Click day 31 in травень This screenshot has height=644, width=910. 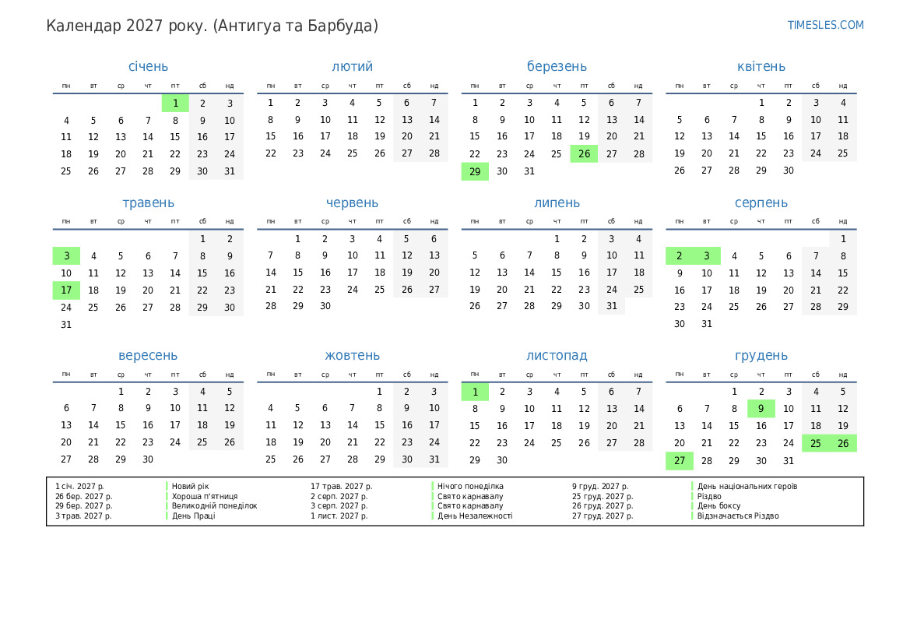point(66,325)
